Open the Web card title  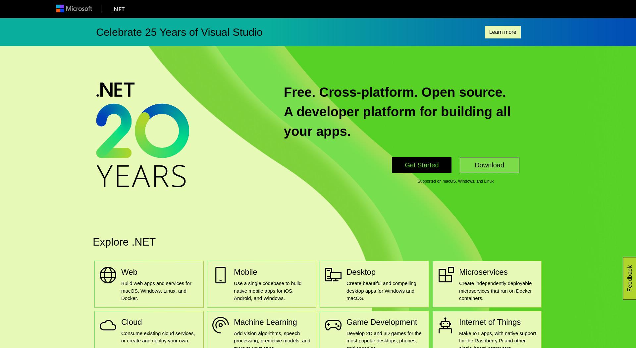click(129, 272)
